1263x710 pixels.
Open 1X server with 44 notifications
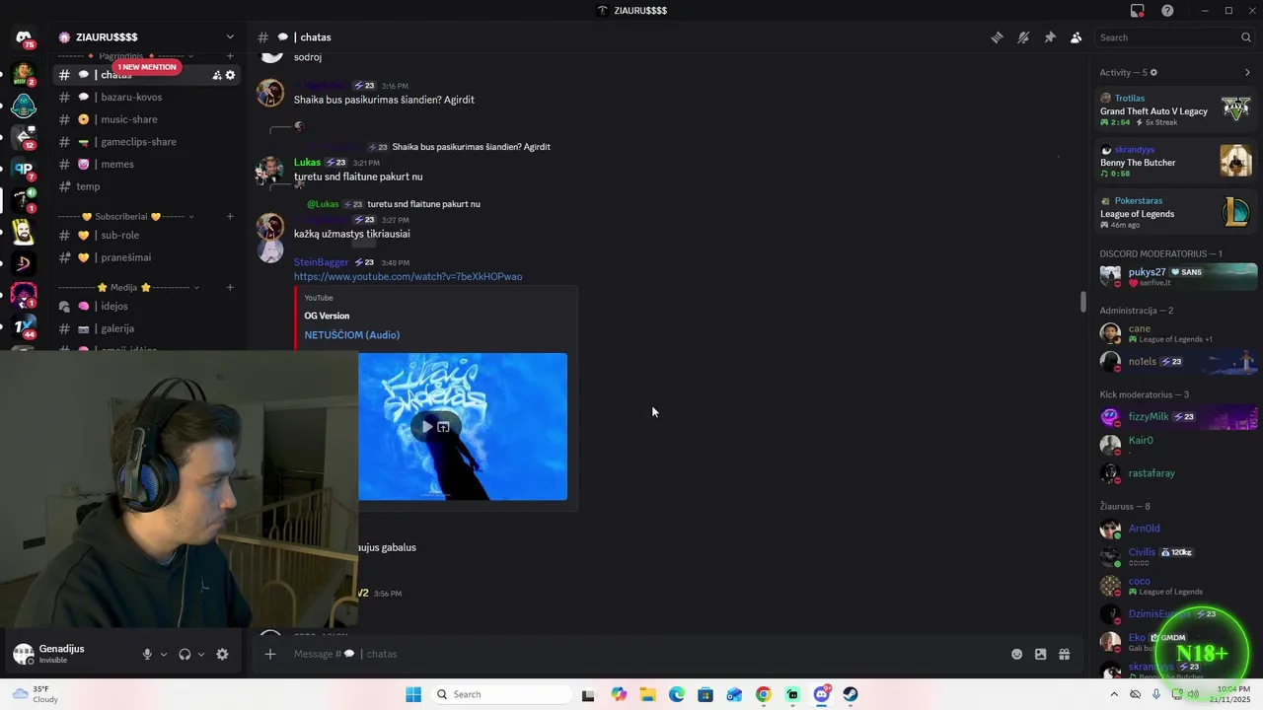(x=24, y=326)
